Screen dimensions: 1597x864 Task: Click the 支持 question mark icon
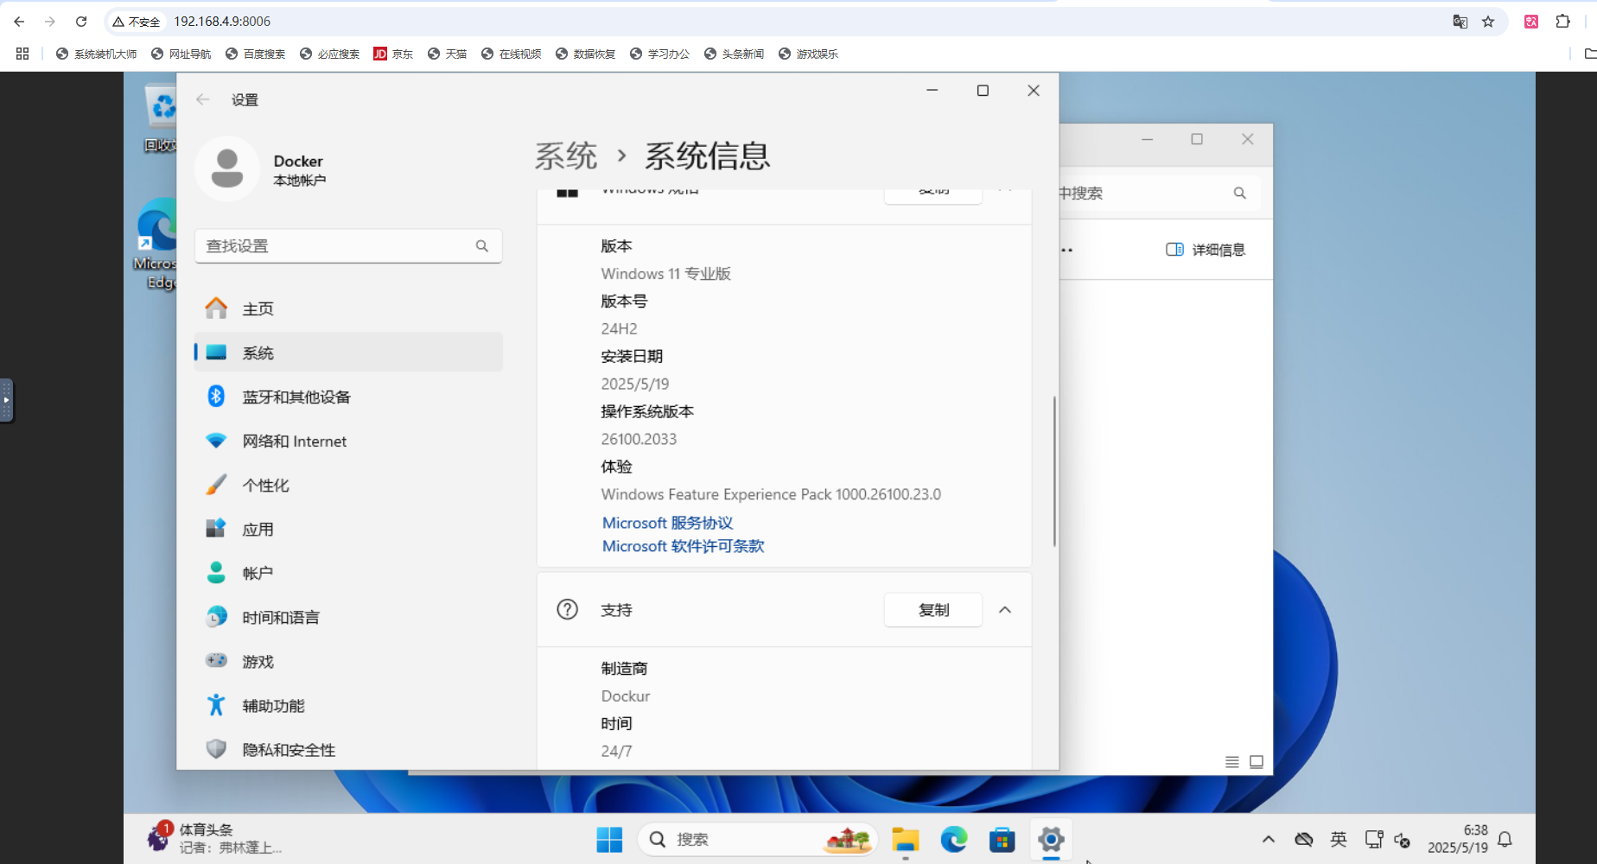568,609
